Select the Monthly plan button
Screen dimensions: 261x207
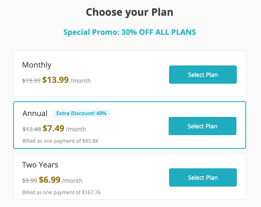(203, 75)
